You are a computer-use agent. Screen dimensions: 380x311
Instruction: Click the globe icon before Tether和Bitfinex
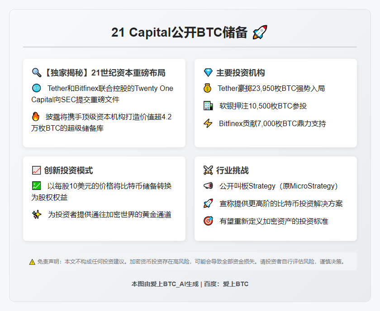pos(36,88)
